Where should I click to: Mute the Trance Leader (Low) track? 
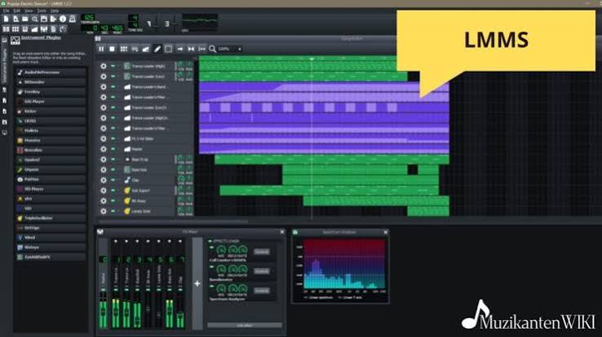pyautogui.click(x=113, y=77)
